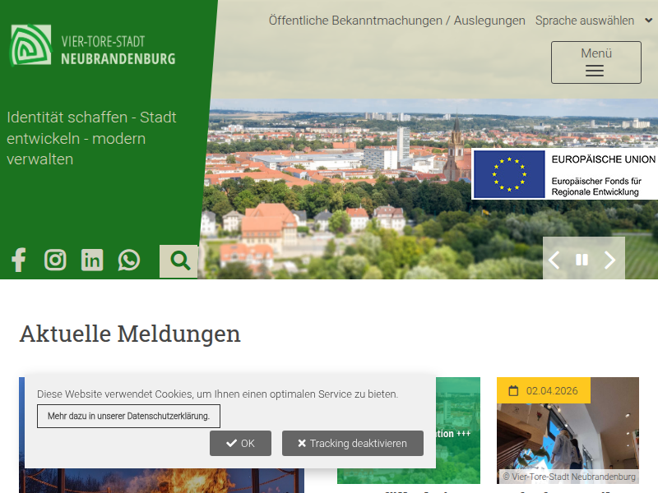Go back a slide with the left chevron
658x493 pixels.
(x=554, y=259)
